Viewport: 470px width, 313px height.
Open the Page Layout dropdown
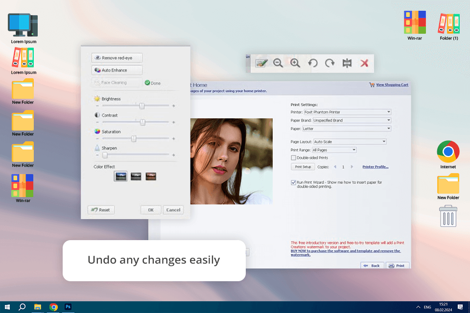click(350, 142)
